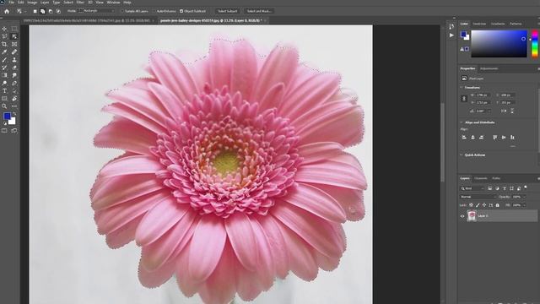Choose New Selection mode in the options bar
Screen dimensions: 540x304
[35, 11]
